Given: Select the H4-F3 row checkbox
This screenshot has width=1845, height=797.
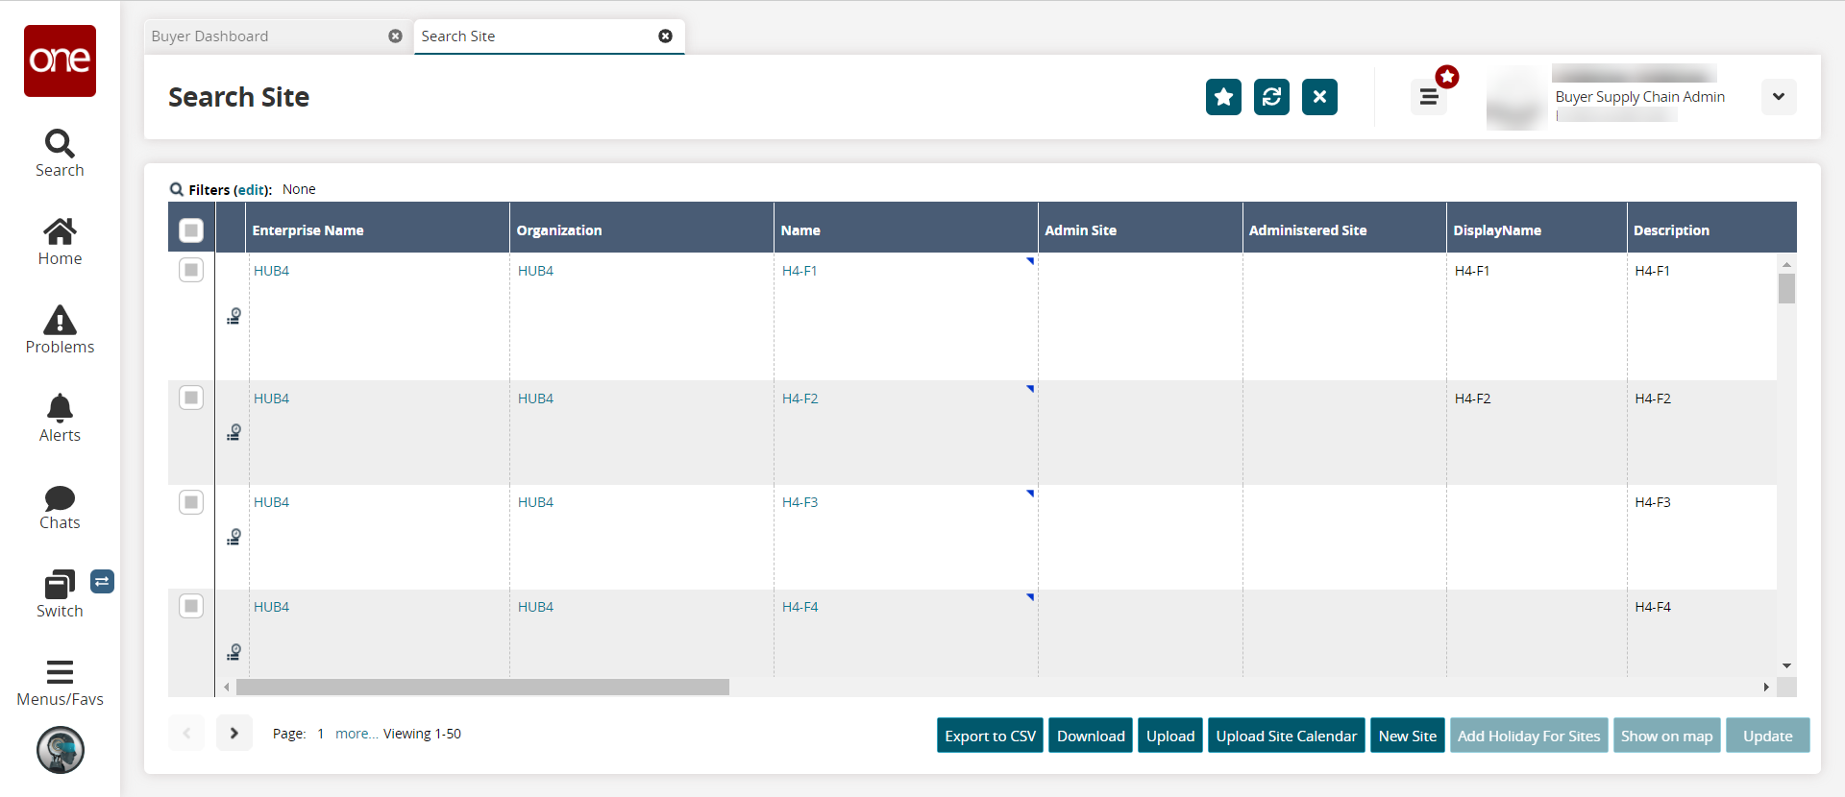Looking at the screenshot, I should pyautogui.click(x=191, y=502).
